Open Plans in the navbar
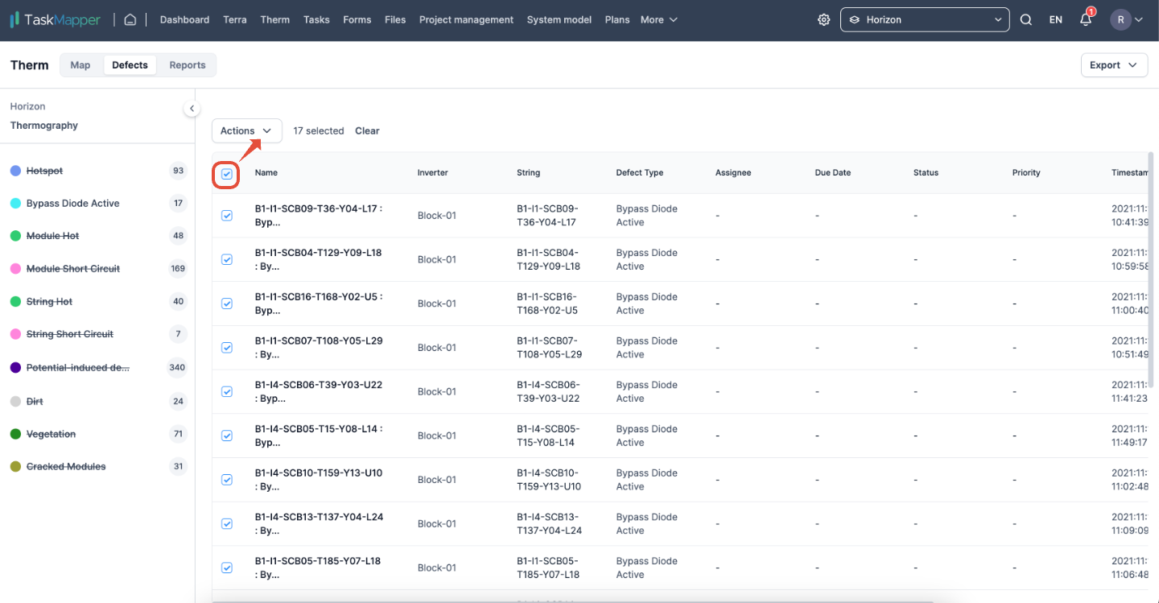The height and width of the screenshot is (603, 1159). coord(617,20)
